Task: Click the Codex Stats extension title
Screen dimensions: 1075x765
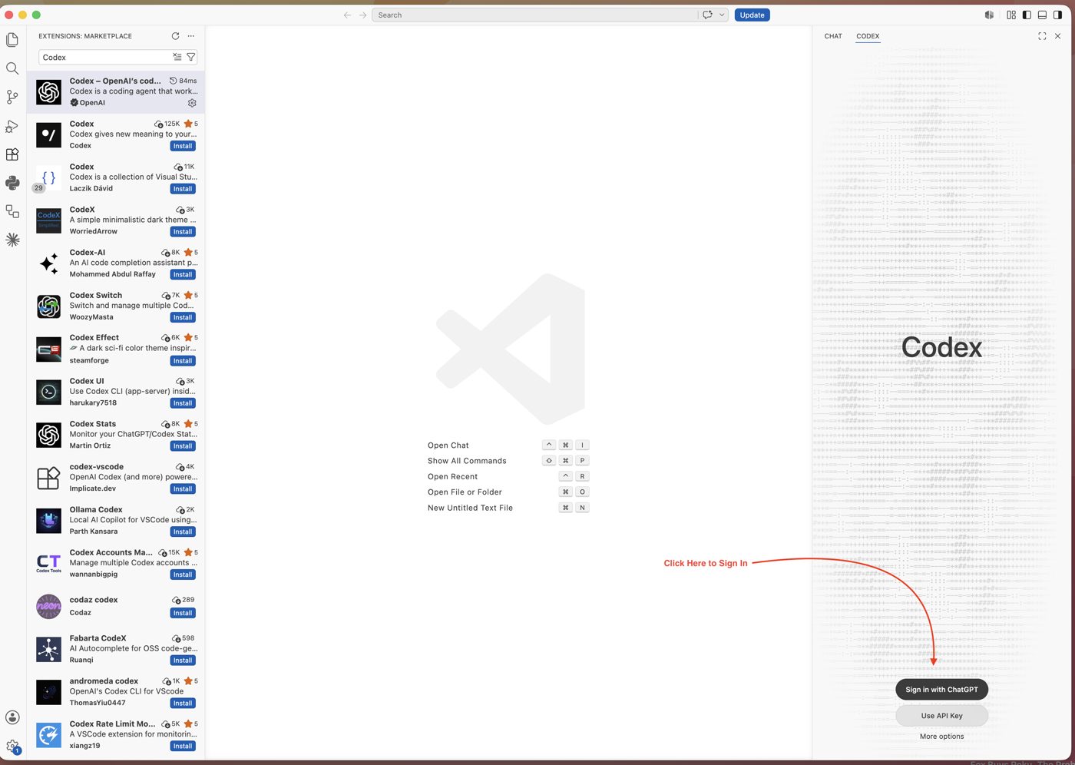Action: [93, 424]
